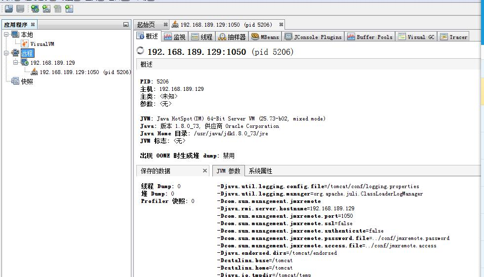
Task: Click the Java Home /usr/java/jdk1.8.0_73/jre line
Action: coord(204,134)
